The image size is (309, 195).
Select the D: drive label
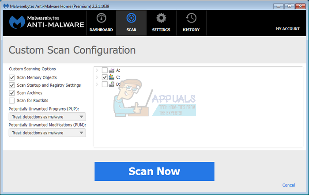[x=118, y=84]
